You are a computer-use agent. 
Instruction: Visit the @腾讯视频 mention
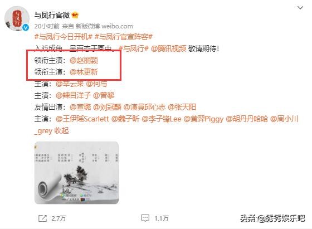coord(168,48)
